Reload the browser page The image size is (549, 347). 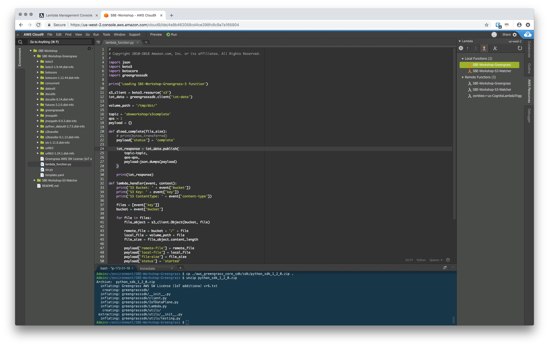38,25
